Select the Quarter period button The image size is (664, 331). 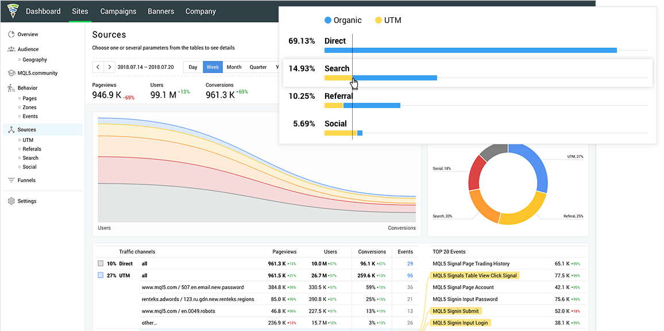point(258,67)
